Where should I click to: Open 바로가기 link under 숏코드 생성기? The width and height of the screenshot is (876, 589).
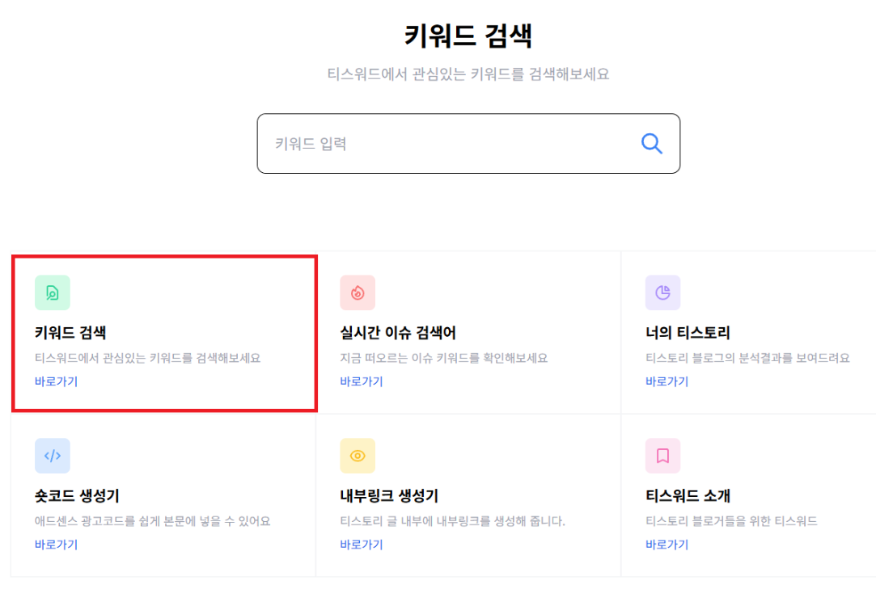(56, 545)
